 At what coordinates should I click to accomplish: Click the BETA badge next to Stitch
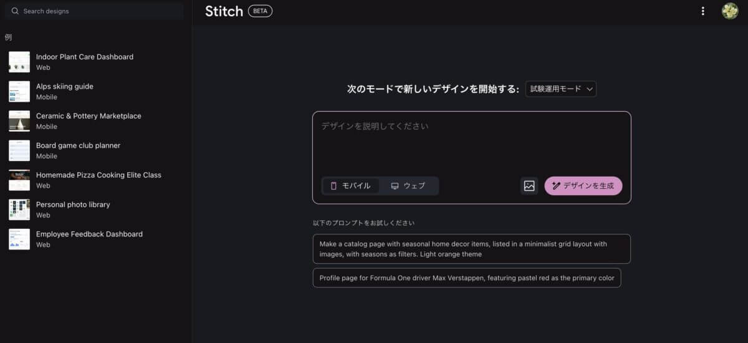point(260,11)
